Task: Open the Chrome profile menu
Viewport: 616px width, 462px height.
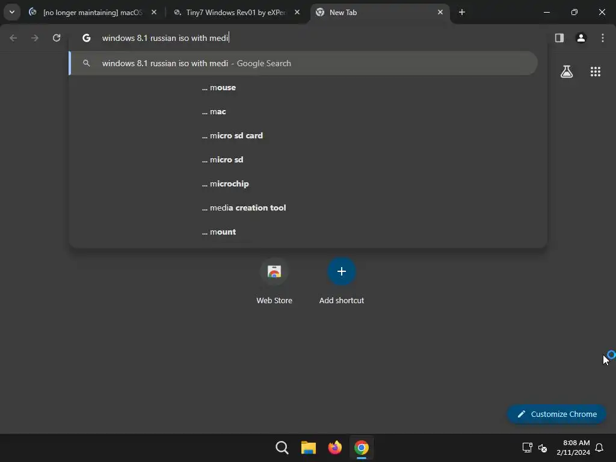Action: coord(581,38)
